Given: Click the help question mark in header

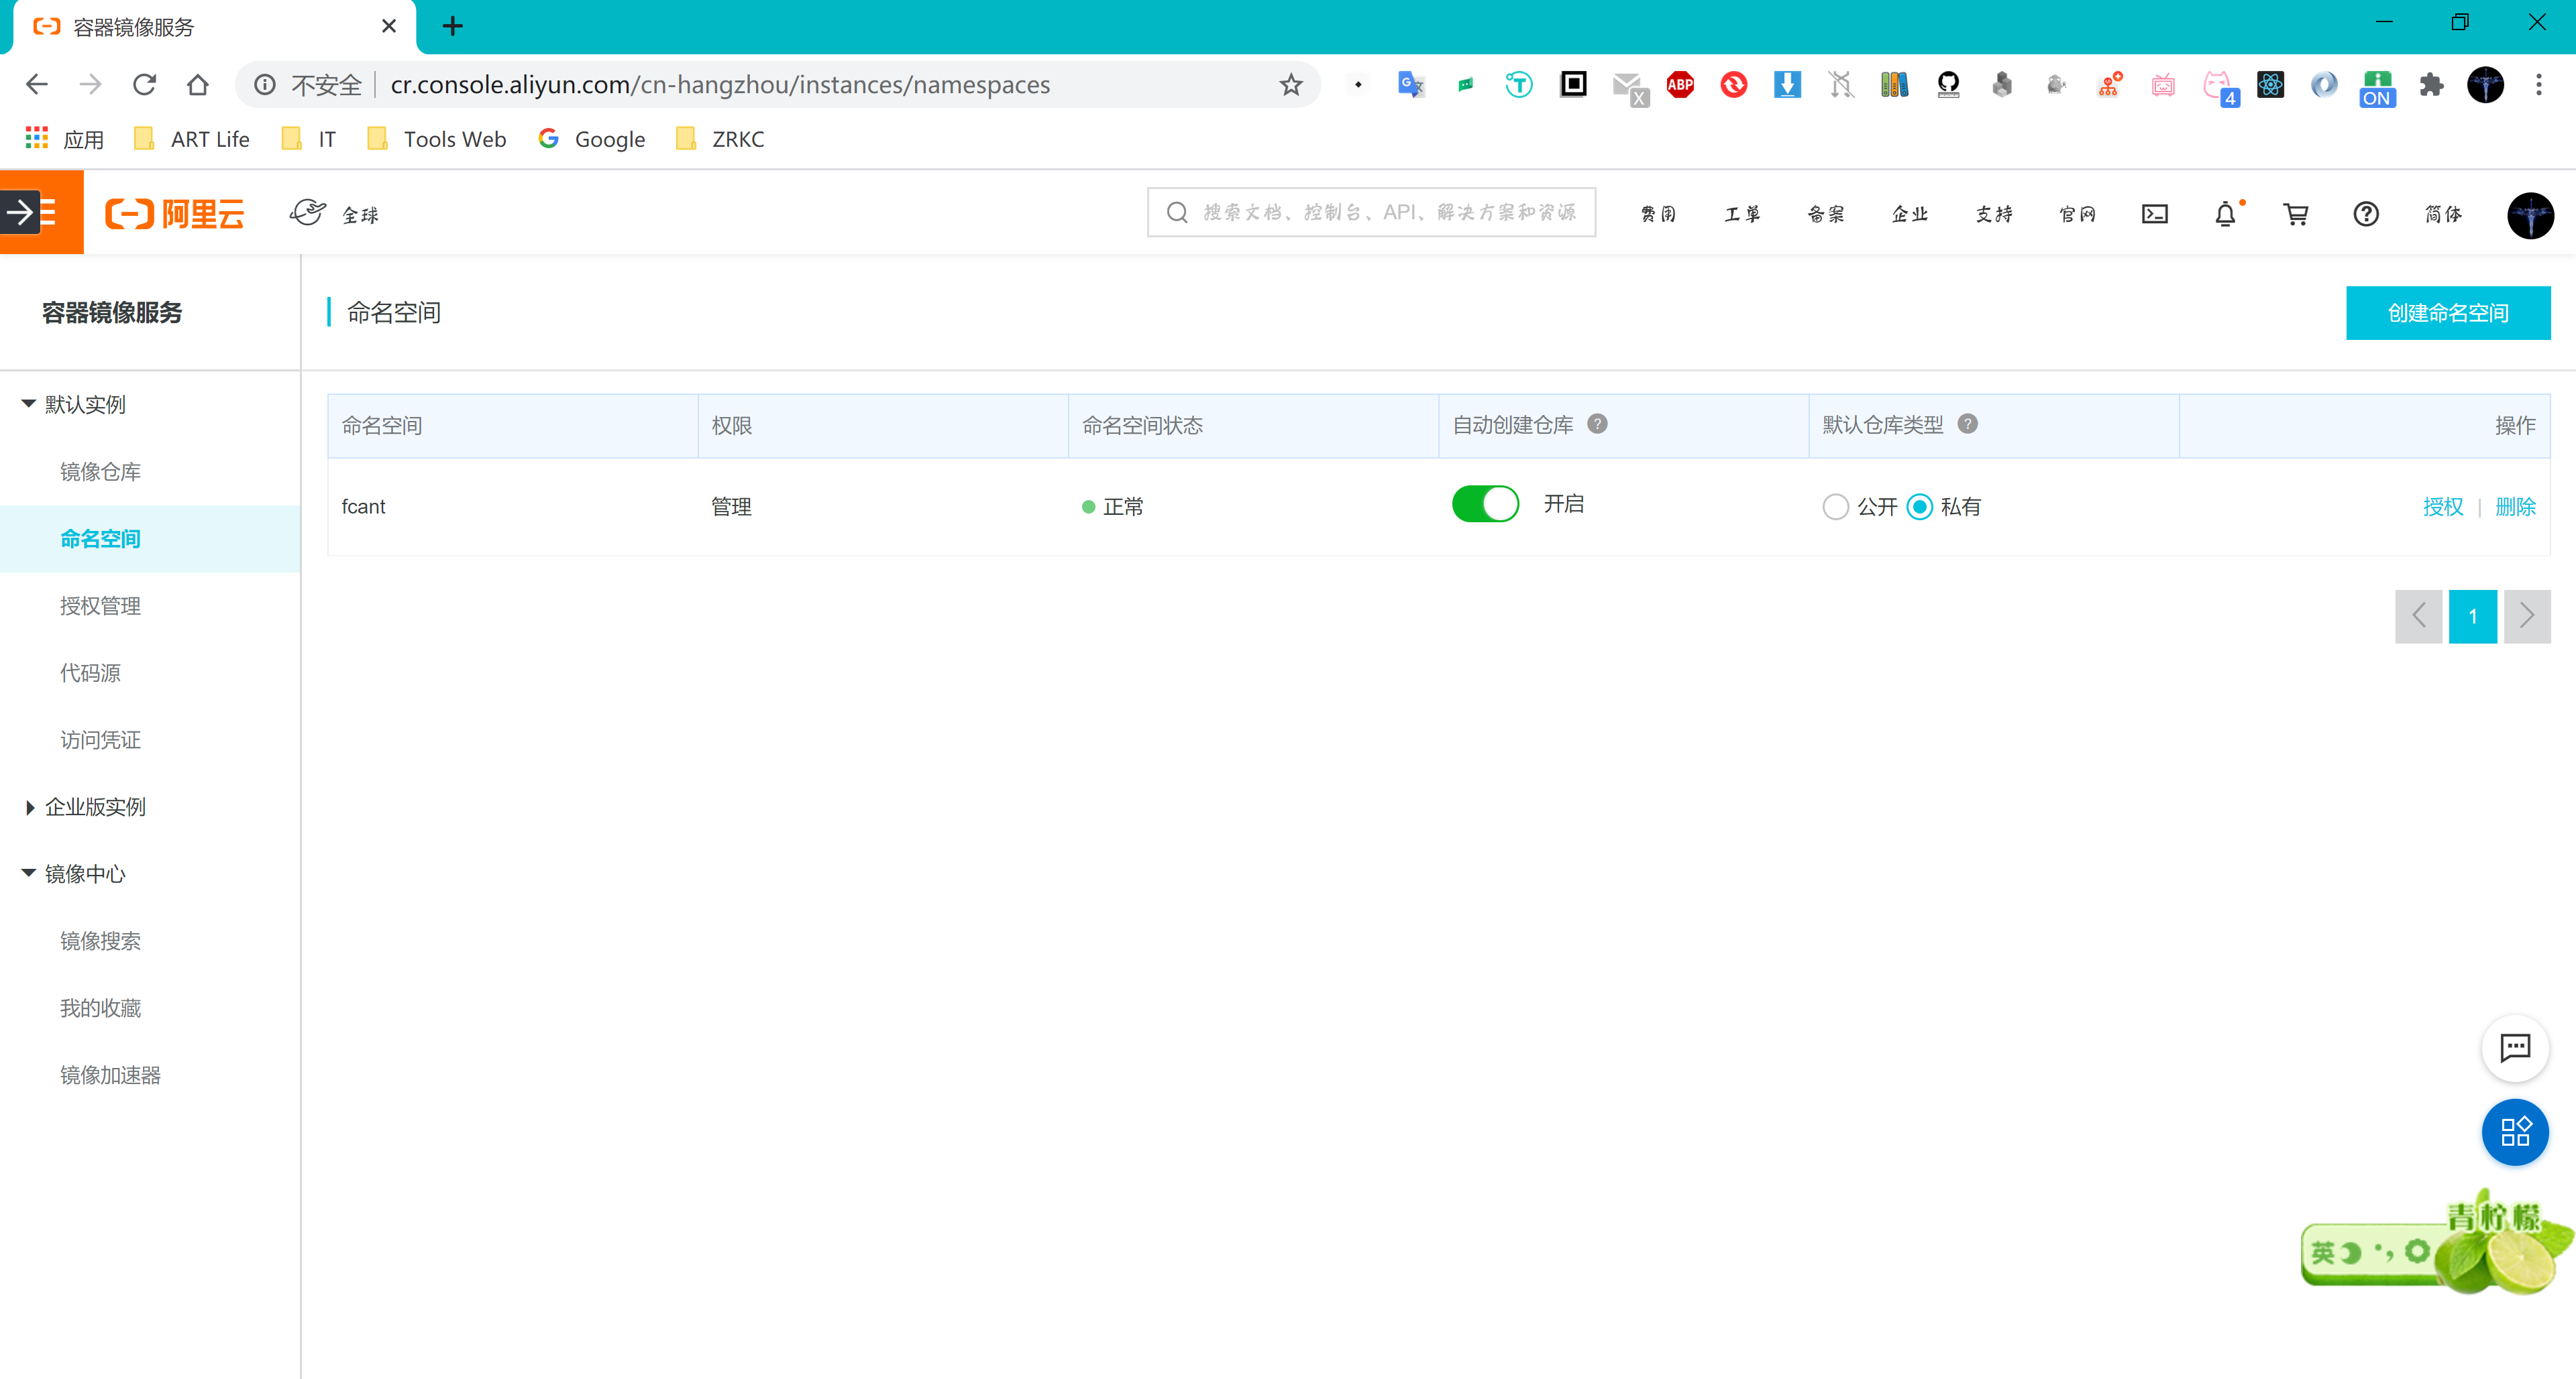Looking at the screenshot, I should [x=2365, y=214].
